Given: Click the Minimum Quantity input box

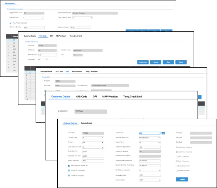Looking at the screenshot, I should (x=34, y=27).
